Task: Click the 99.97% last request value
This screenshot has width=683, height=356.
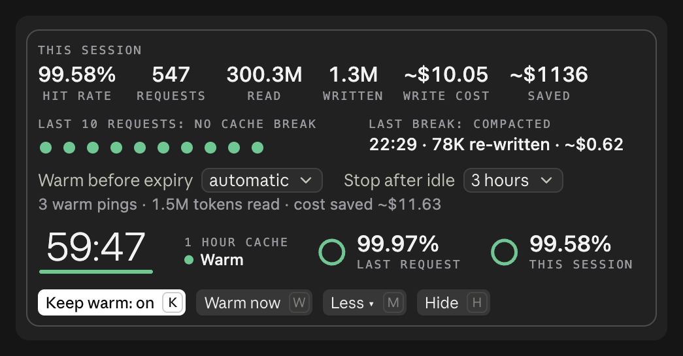Action: 397,244
